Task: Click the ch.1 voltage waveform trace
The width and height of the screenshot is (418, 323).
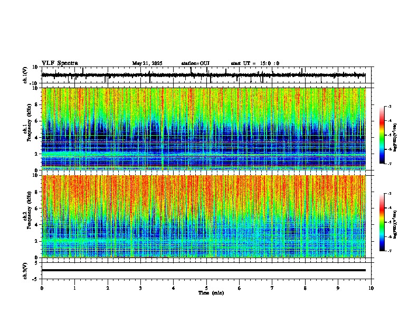Action: click(204, 75)
